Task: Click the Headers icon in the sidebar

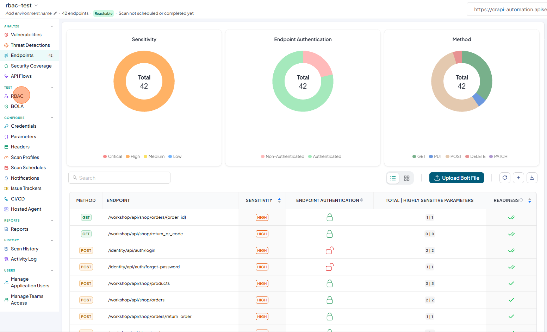Action: [6, 147]
